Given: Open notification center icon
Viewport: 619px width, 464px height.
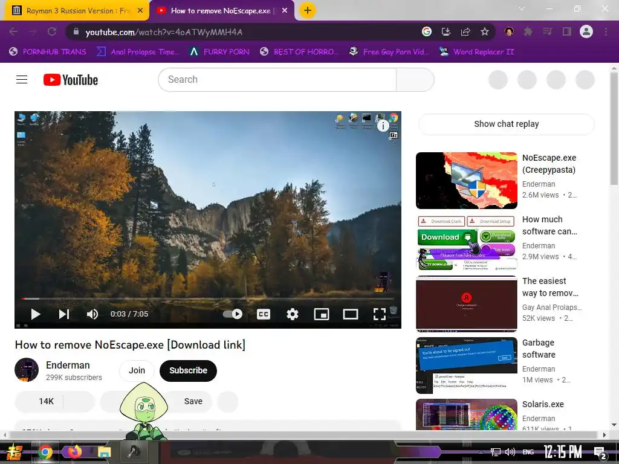Looking at the screenshot, I should (600, 453).
